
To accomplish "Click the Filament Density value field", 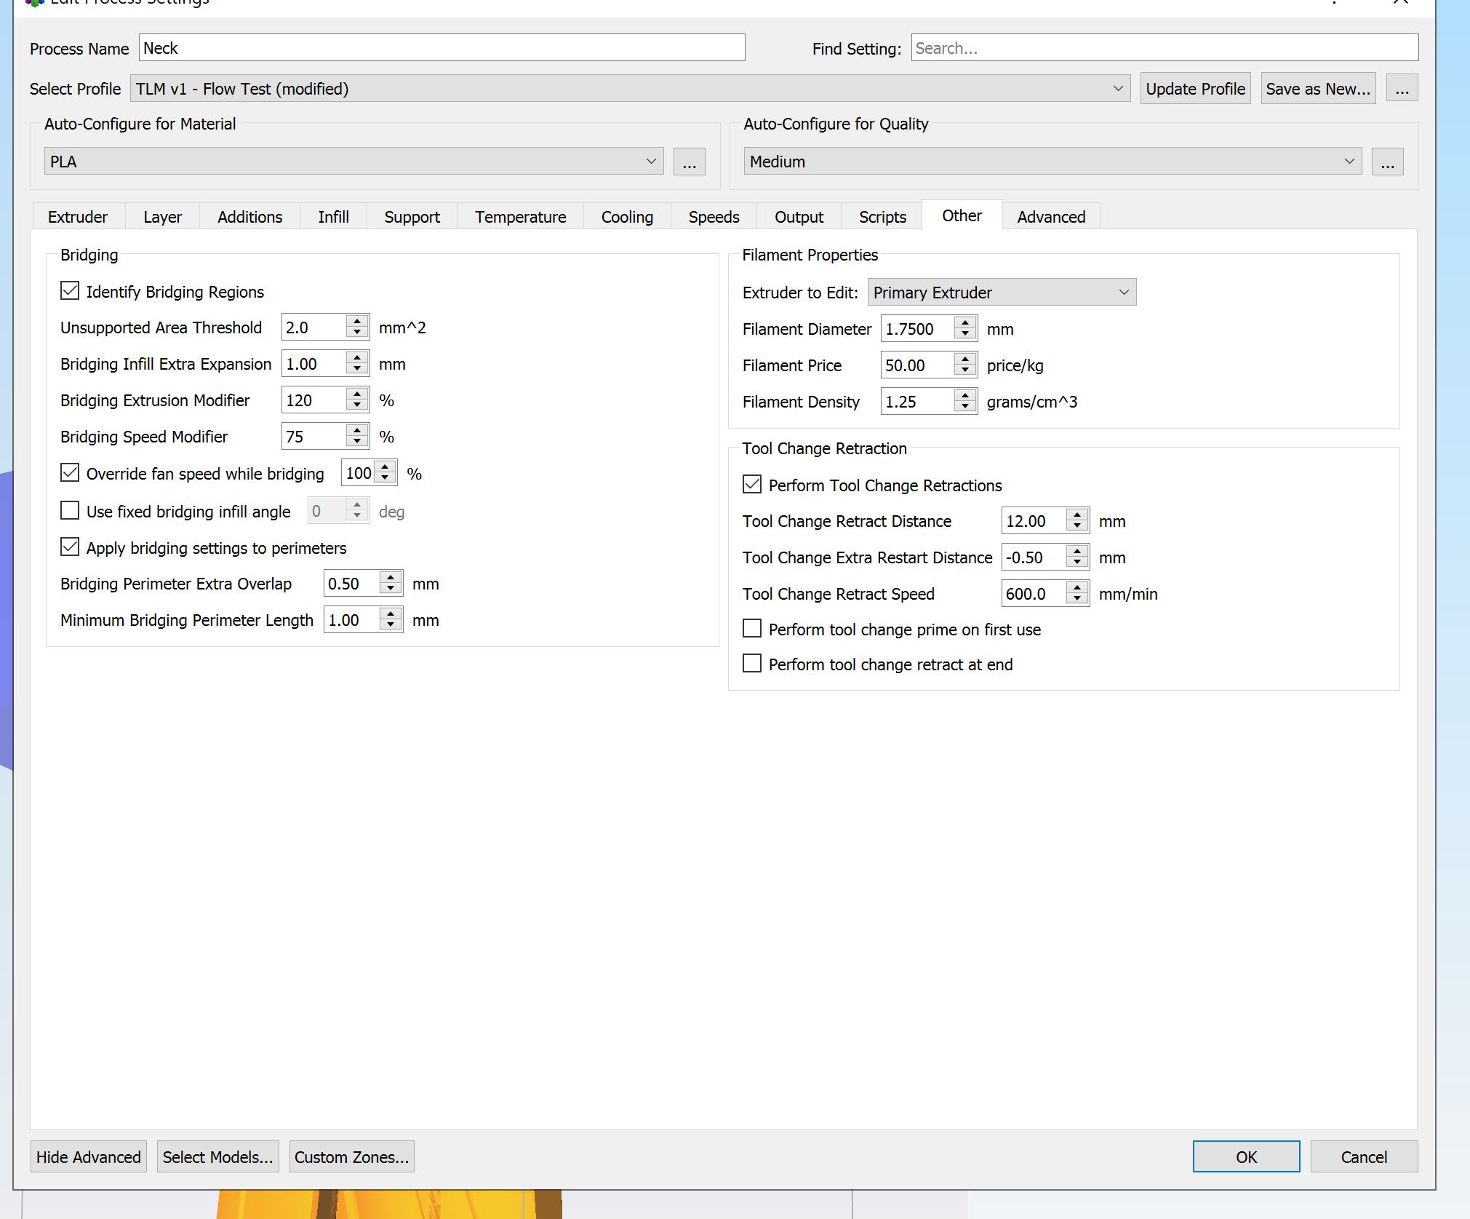I will (x=917, y=402).
